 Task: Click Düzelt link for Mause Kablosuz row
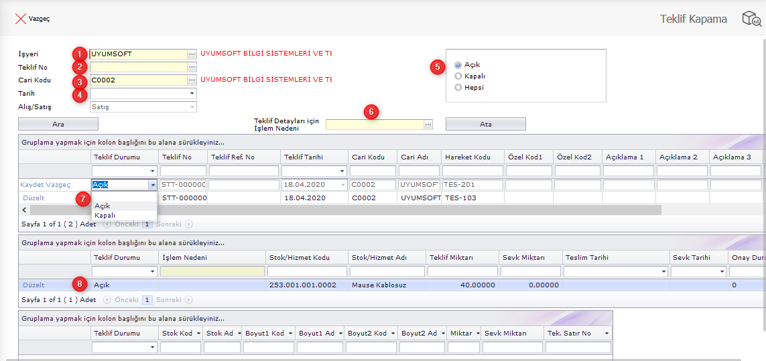pos(34,285)
